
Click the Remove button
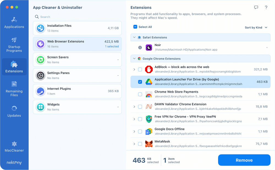tap(244, 160)
